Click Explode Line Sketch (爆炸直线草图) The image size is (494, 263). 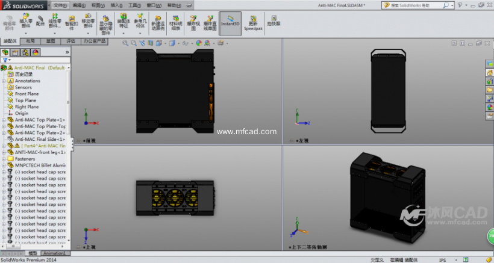pos(210,23)
